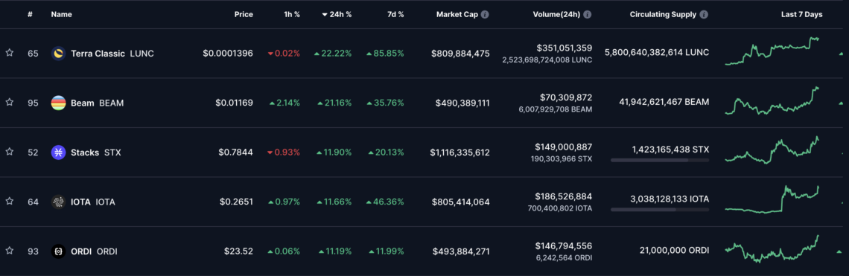
Task: Click the Stacks circulating supply progress bar
Action: tap(660, 160)
